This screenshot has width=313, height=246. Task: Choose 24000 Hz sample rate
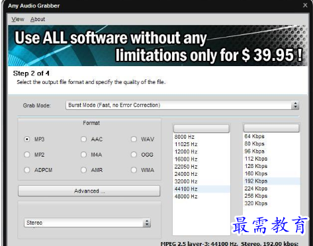click(x=201, y=174)
